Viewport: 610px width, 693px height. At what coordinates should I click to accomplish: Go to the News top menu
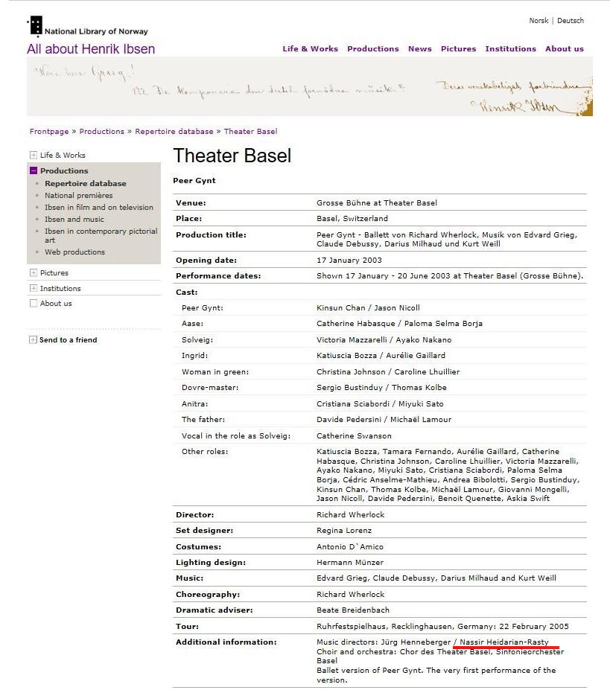click(x=419, y=49)
